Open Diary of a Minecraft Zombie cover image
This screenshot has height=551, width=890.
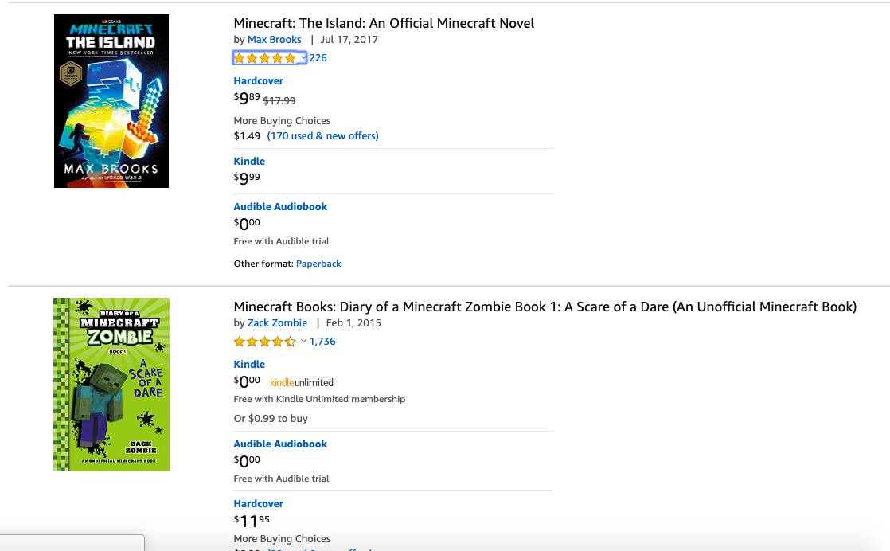[111, 385]
